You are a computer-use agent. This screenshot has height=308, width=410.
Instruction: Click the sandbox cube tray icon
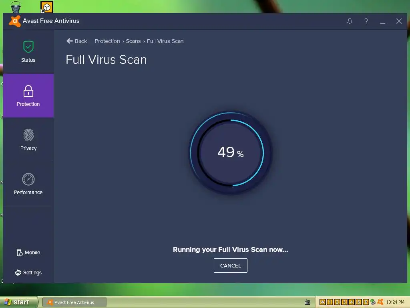[323, 302]
